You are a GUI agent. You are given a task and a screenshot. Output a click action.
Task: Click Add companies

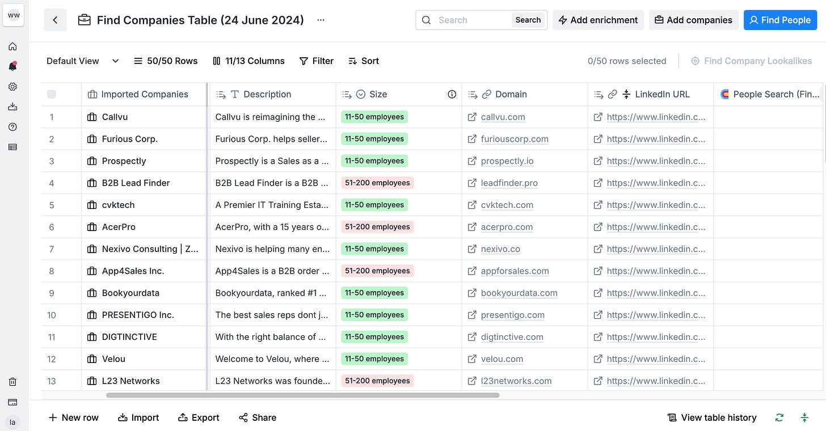click(694, 20)
